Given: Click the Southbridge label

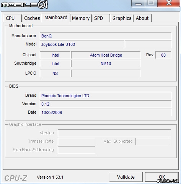Looking at the screenshot, I should click(25, 63).
